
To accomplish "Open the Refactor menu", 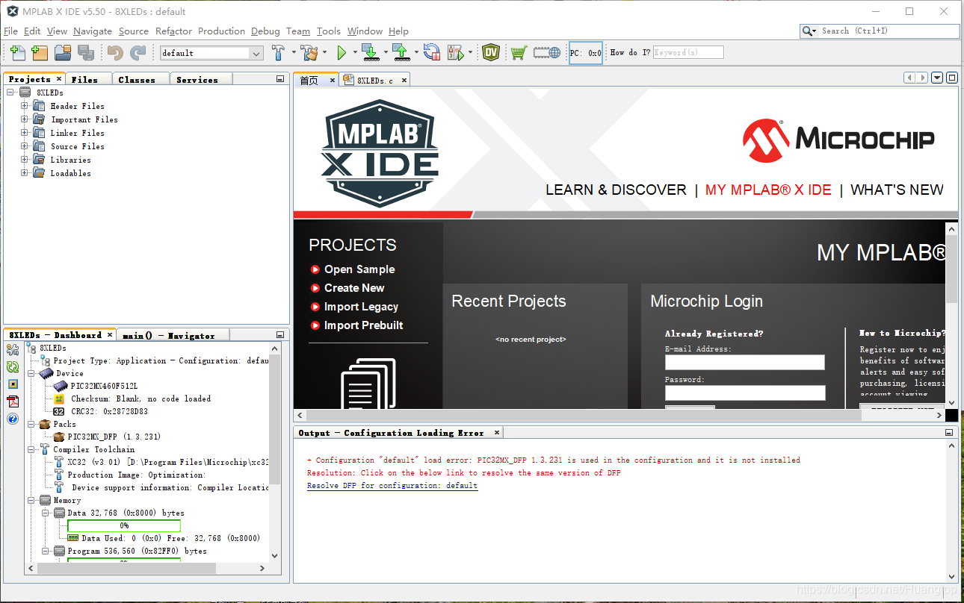I will tap(173, 31).
